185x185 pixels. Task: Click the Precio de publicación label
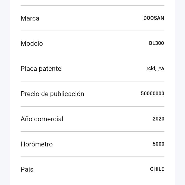tap(52, 94)
